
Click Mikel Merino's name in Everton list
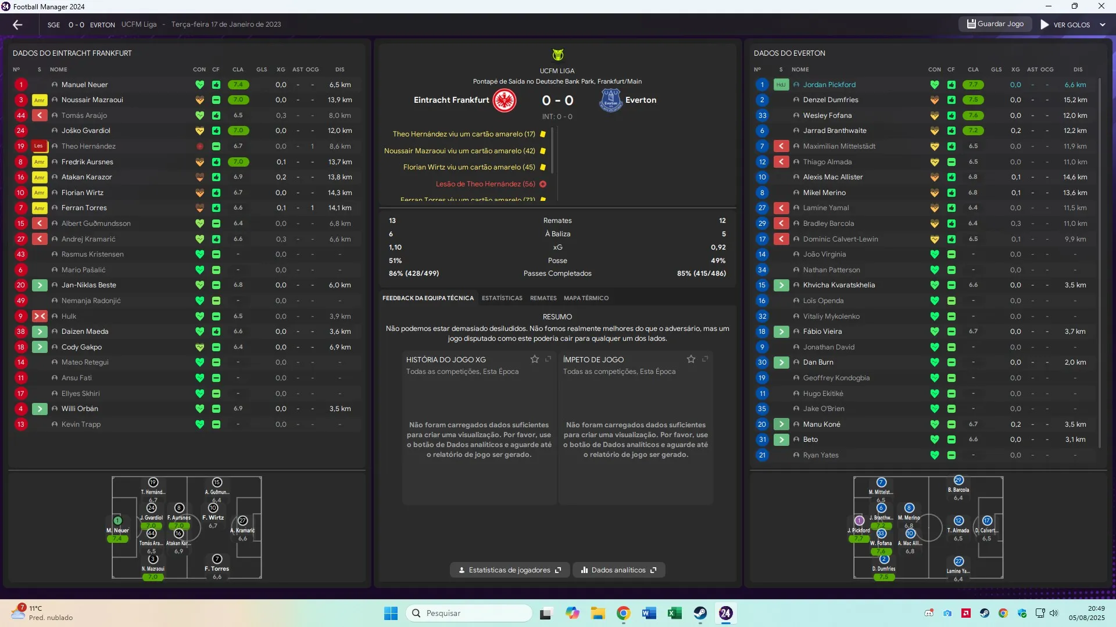[x=824, y=193]
